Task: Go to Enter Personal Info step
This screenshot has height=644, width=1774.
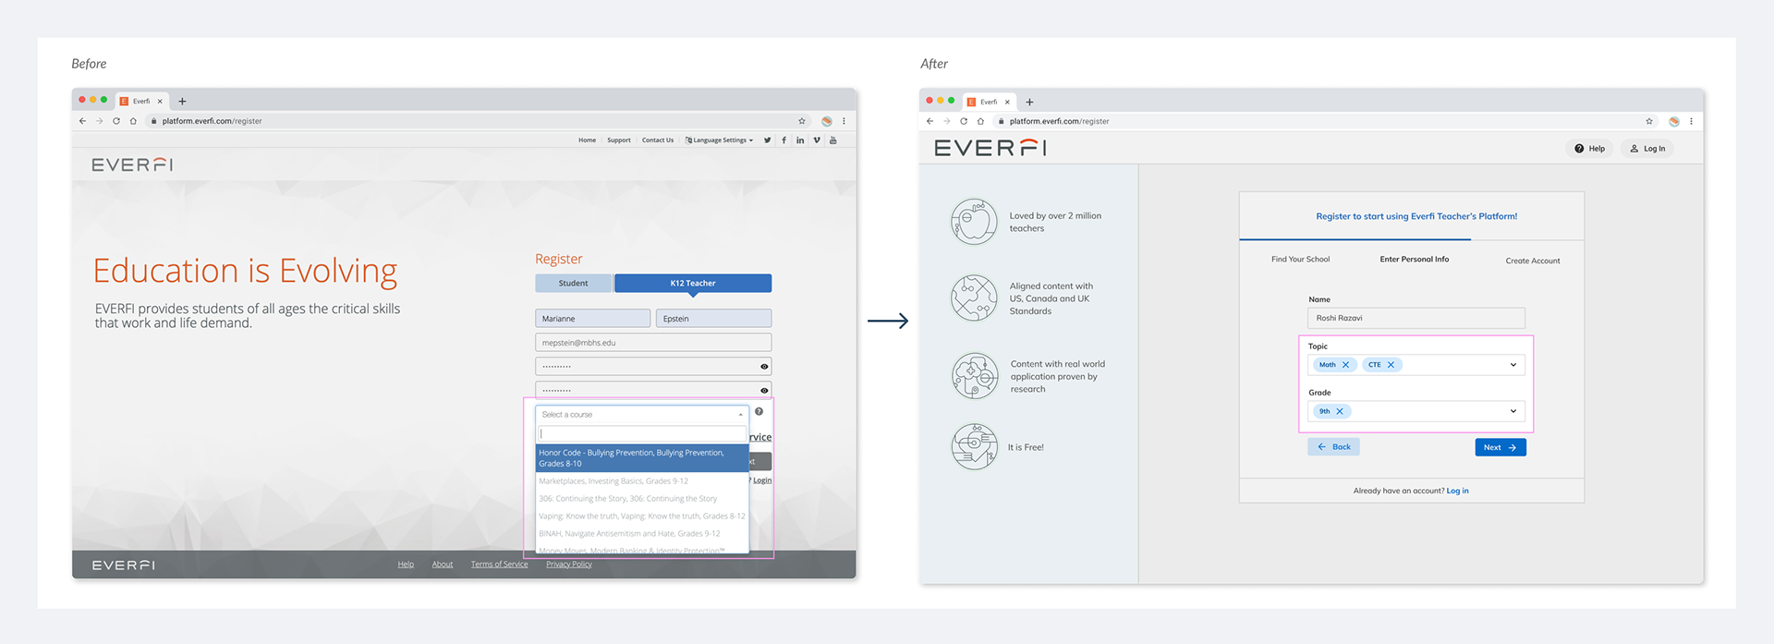Action: click(1414, 260)
